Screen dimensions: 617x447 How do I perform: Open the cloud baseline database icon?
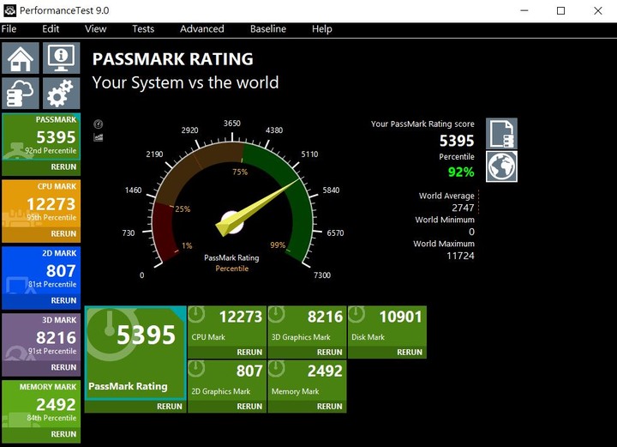[21, 94]
